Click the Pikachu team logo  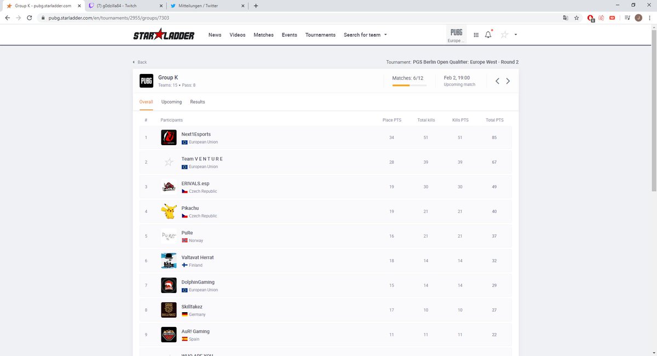pos(169,211)
